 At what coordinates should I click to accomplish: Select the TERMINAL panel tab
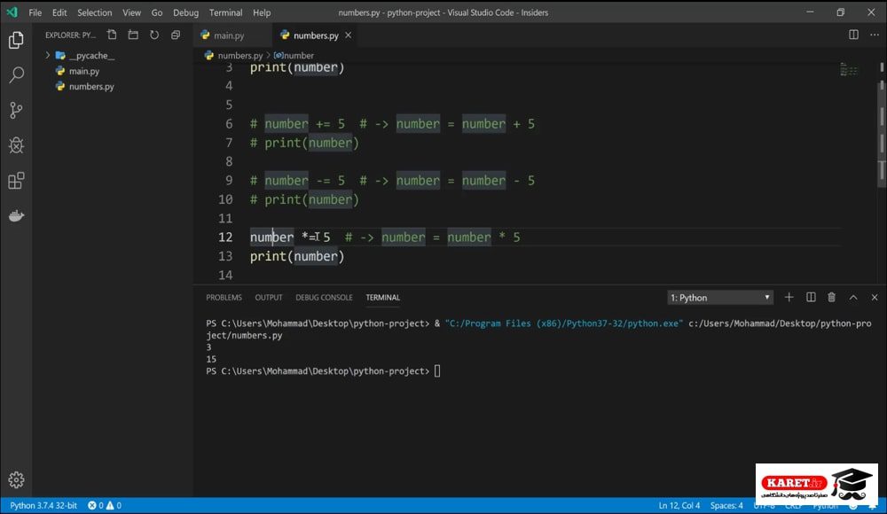coord(383,298)
